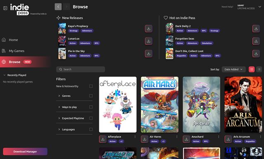Download LunarLux via its download icon
The width and height of the screenshot is (264, 159).
(148, 41)
